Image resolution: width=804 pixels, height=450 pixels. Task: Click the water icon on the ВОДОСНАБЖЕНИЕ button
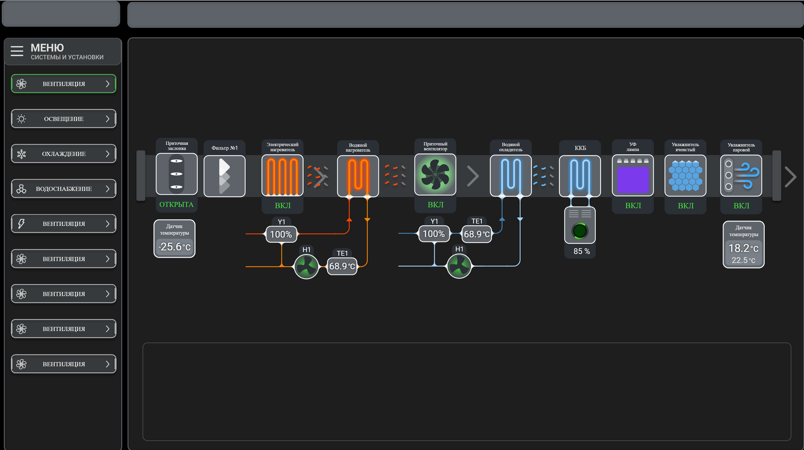pyautogui.click(x=22, y=189)
